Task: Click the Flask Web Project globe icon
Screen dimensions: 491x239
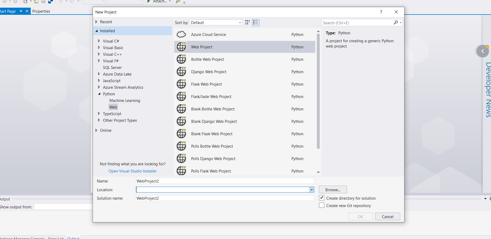Action: (181, 84)
